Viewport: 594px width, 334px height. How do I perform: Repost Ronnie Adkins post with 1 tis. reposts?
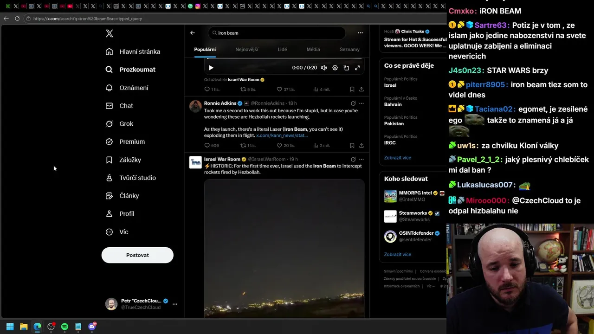pos(248,145)
